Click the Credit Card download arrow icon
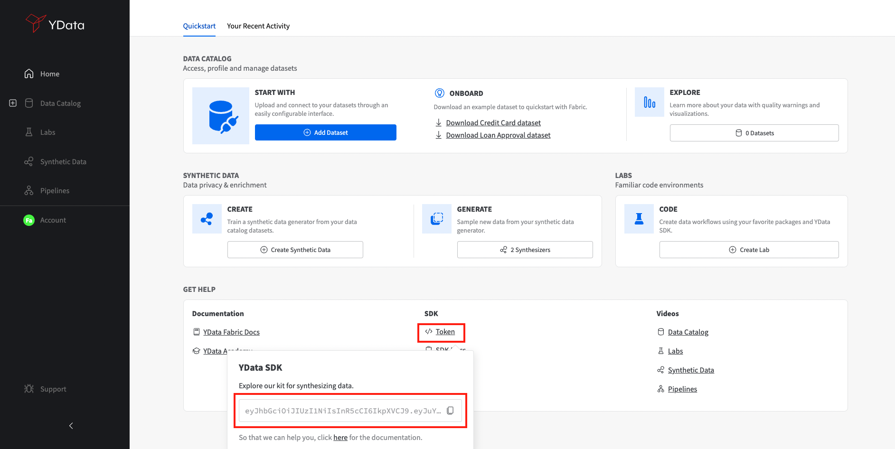Viewport: 895px width, 449px height. click(x=439, y=122)
